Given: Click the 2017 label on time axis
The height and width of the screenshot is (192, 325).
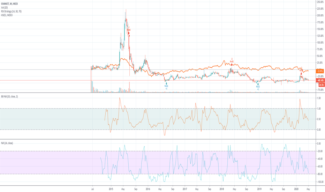Looking at the screenshot, I should click(x=185, y=189).
